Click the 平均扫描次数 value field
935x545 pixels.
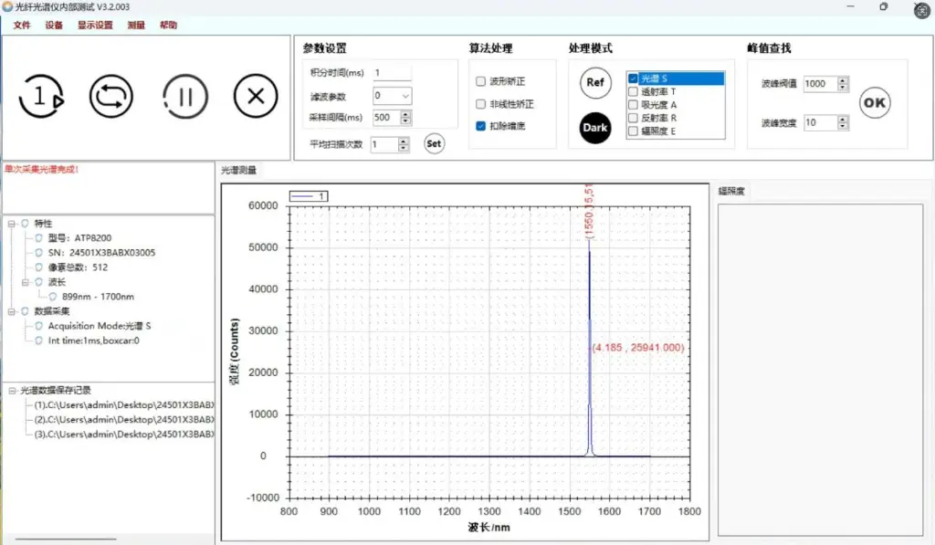[384, 145]
